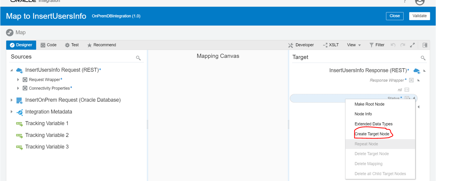Choose Create Target Node in menu

click(x=372, y=134)
